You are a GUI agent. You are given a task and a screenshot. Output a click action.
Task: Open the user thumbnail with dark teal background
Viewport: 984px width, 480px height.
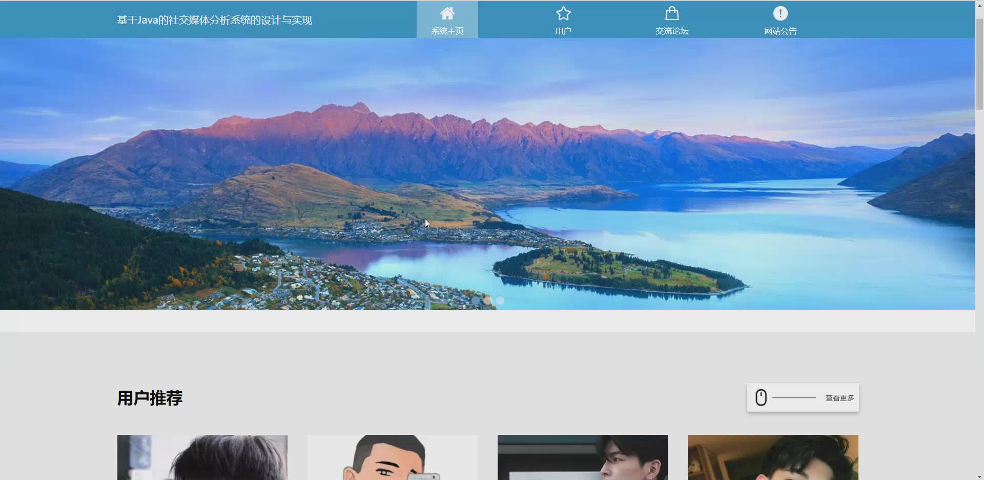pyautogui.click(x=583, y=457)
